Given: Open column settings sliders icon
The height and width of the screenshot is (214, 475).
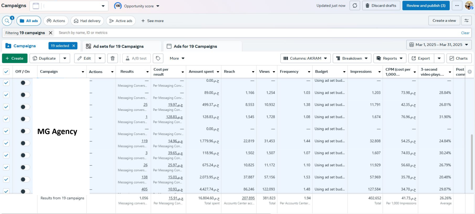Looking at the screenshot, I should point(467,21).
